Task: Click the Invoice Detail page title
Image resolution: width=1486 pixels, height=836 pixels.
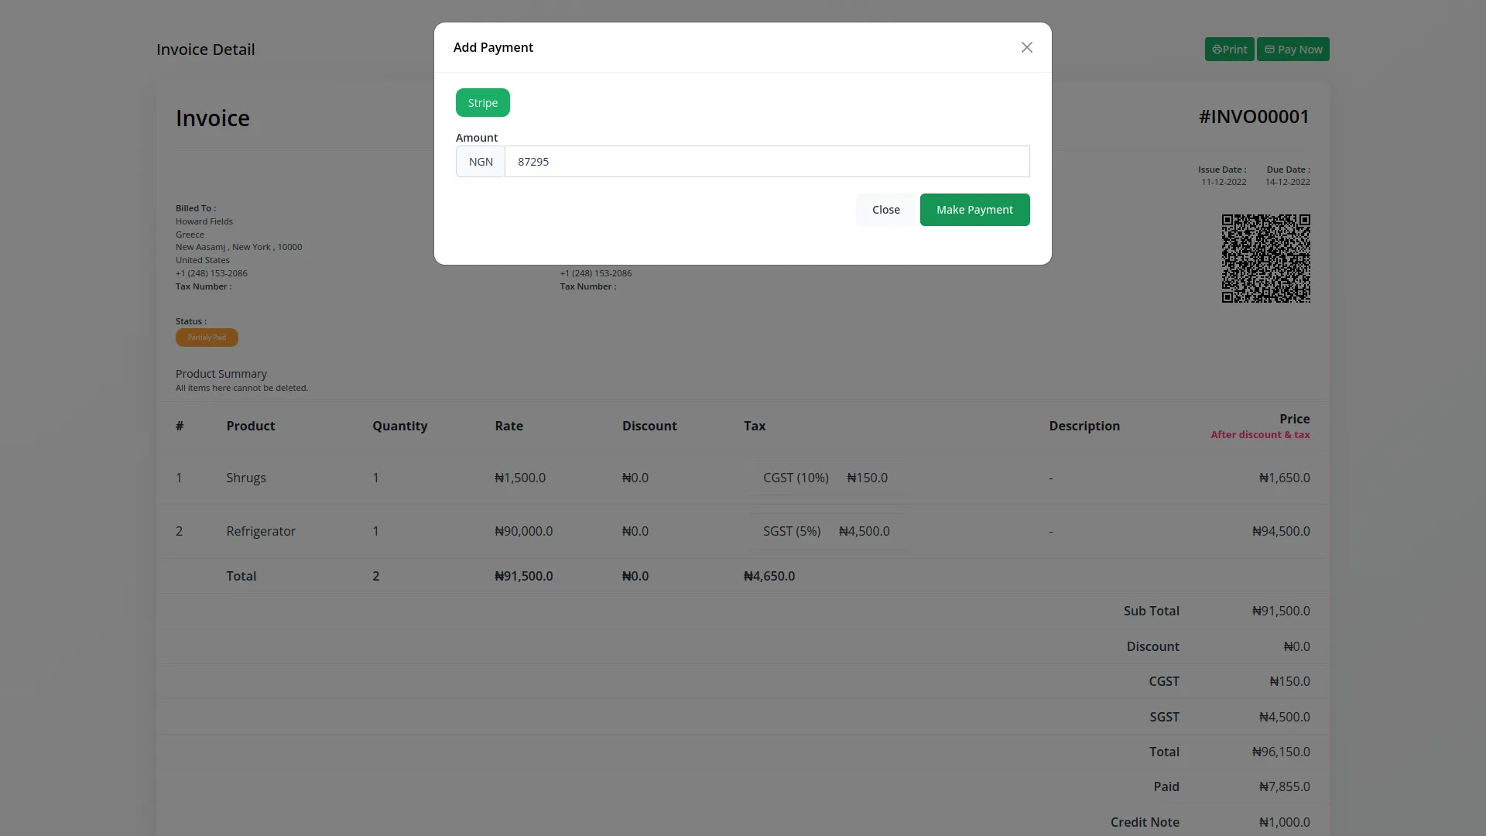Action: [x=205, y=50]
